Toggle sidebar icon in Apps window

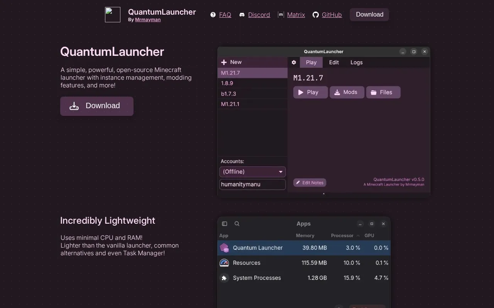click(225, 224)
